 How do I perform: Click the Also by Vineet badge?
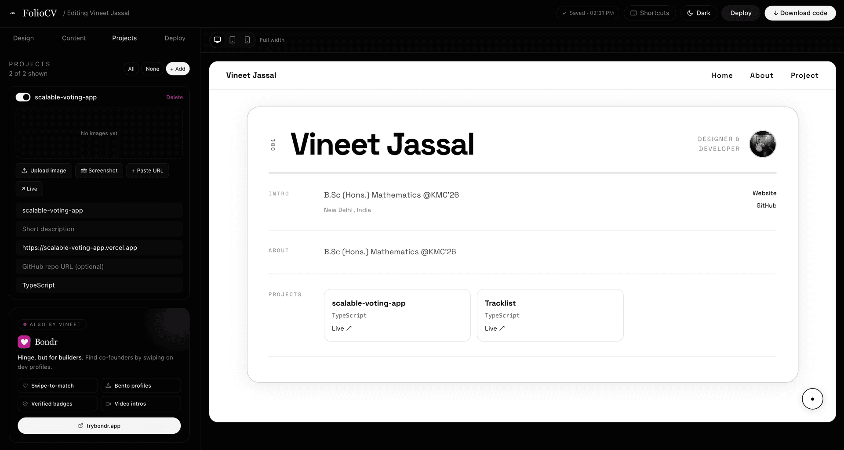click(x=52, y=324)
